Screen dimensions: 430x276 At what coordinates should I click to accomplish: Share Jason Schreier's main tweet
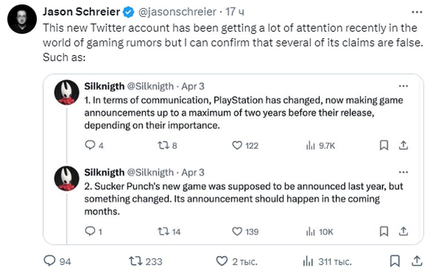[x=417, y=261]
